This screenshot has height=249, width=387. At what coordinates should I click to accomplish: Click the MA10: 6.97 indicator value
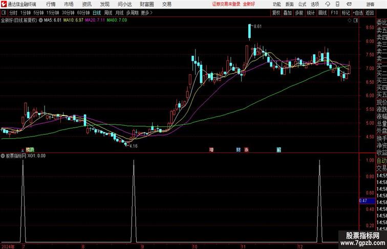pos(73,20)
